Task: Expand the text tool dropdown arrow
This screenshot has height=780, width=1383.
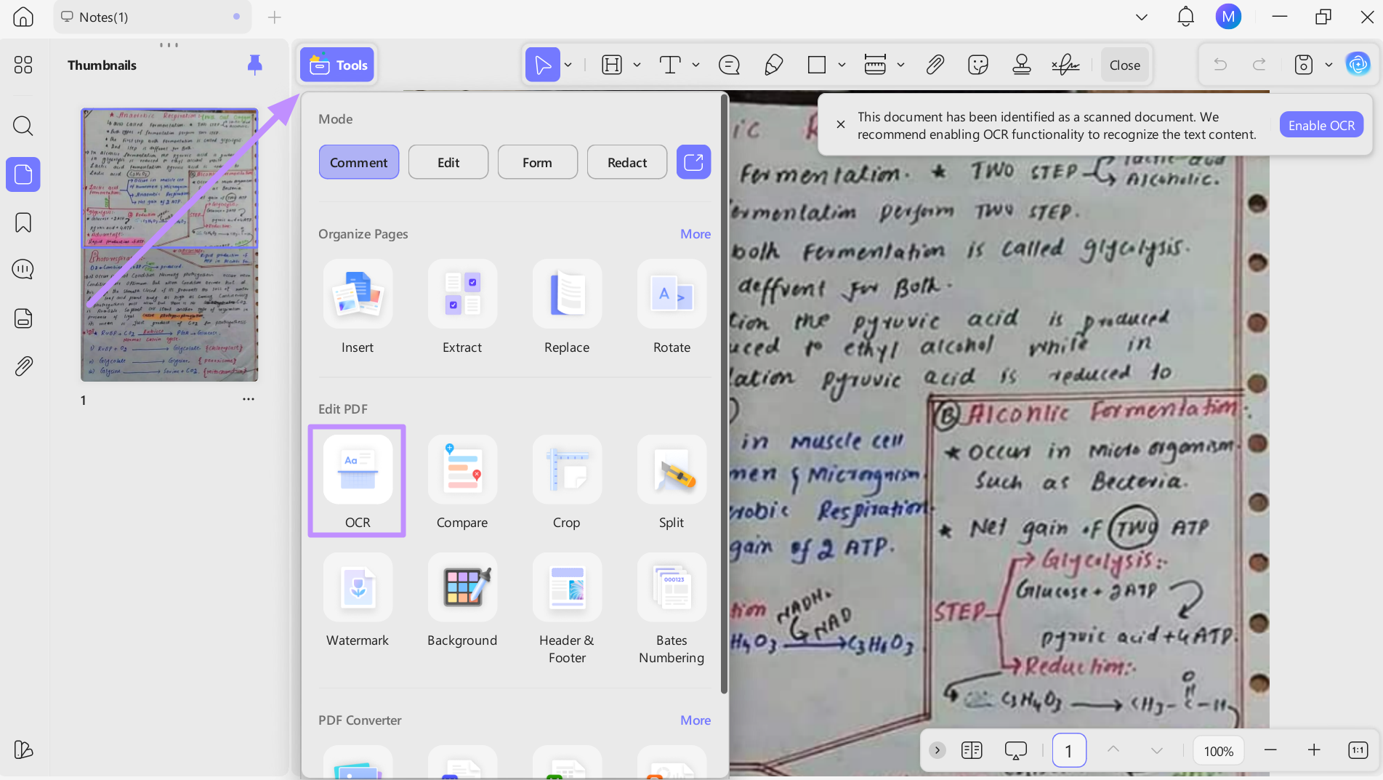Action: click(x=695, y=65)
